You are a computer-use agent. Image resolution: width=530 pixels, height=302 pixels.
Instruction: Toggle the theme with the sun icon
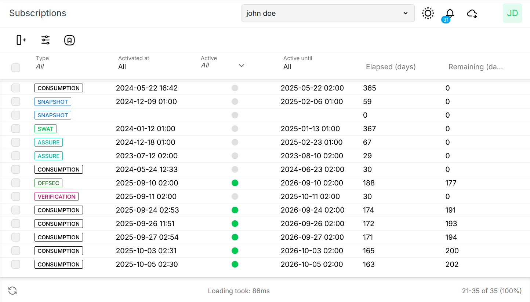(428, 13)
